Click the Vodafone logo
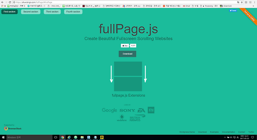 pyautogui.click(x=122, y=118)
